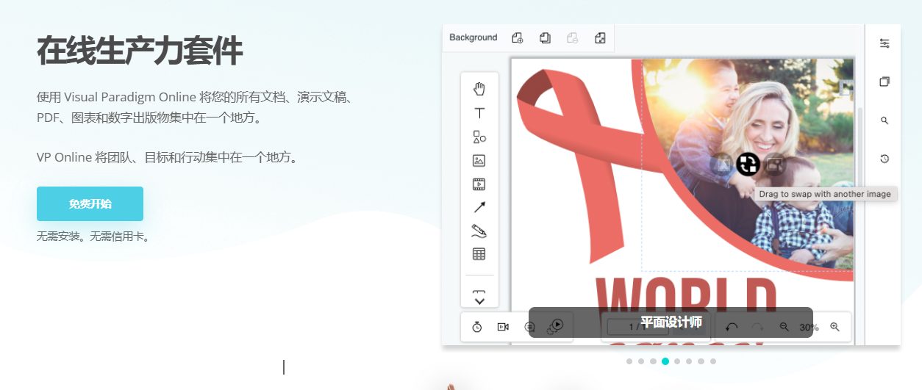Select the video film tool
The height and width of the screenshot is (390, 922).
point(479,184)
